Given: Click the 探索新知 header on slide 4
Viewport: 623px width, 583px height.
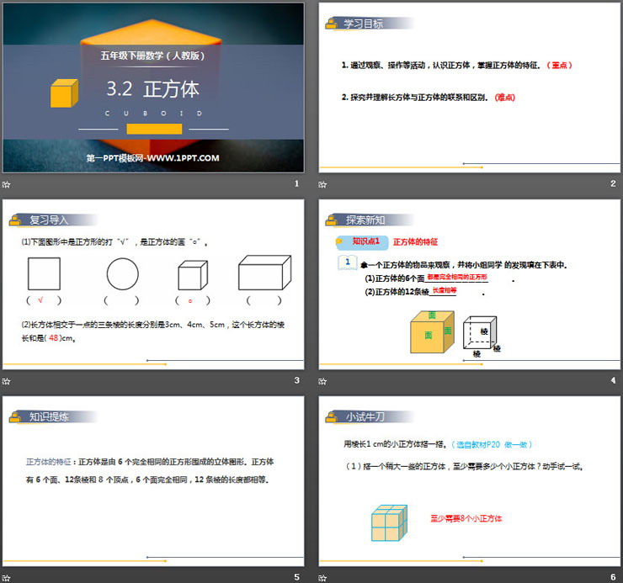Looking at the screenshot, I should point(365,220).
